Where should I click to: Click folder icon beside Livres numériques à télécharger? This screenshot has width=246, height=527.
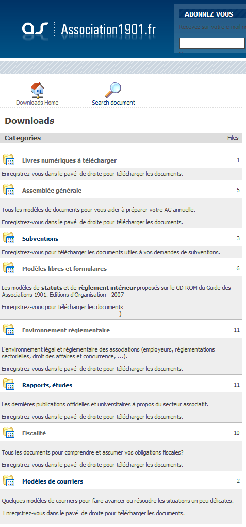pos(9,159)
